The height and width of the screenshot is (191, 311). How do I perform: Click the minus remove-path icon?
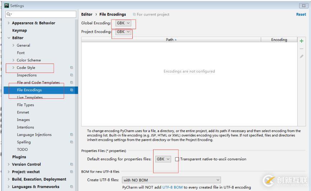[301, 49]
